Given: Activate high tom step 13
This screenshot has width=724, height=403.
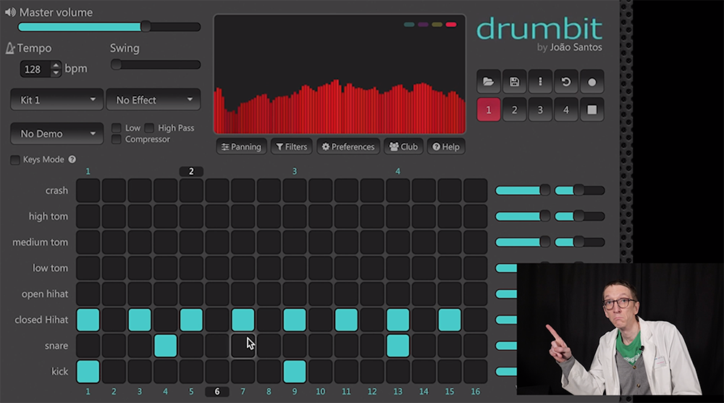Looking at the screenshot, I should click(398, 216).
